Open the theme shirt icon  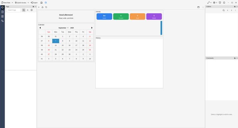(x=220, y=3)
